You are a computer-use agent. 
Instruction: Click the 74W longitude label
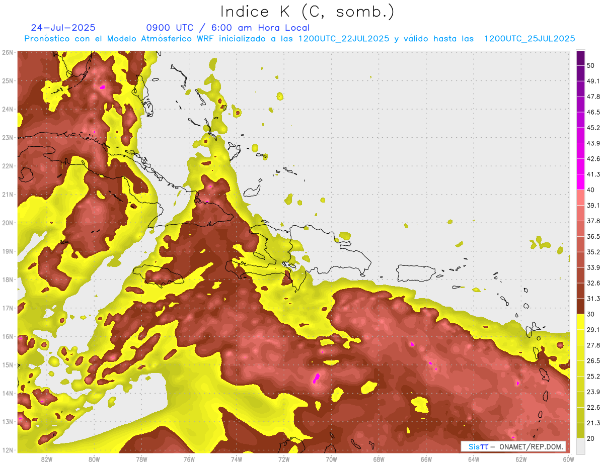tap(237, 459)
